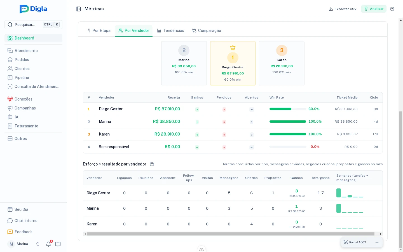Open Atendimento in sidebar

coord(33,51)
